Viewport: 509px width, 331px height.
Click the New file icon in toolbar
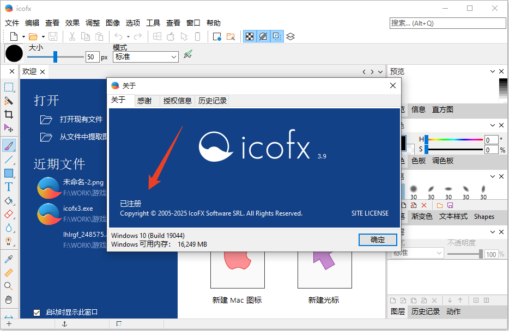pos(14,36)
